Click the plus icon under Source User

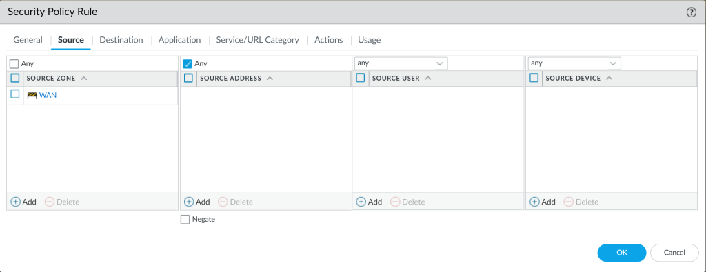361,202
